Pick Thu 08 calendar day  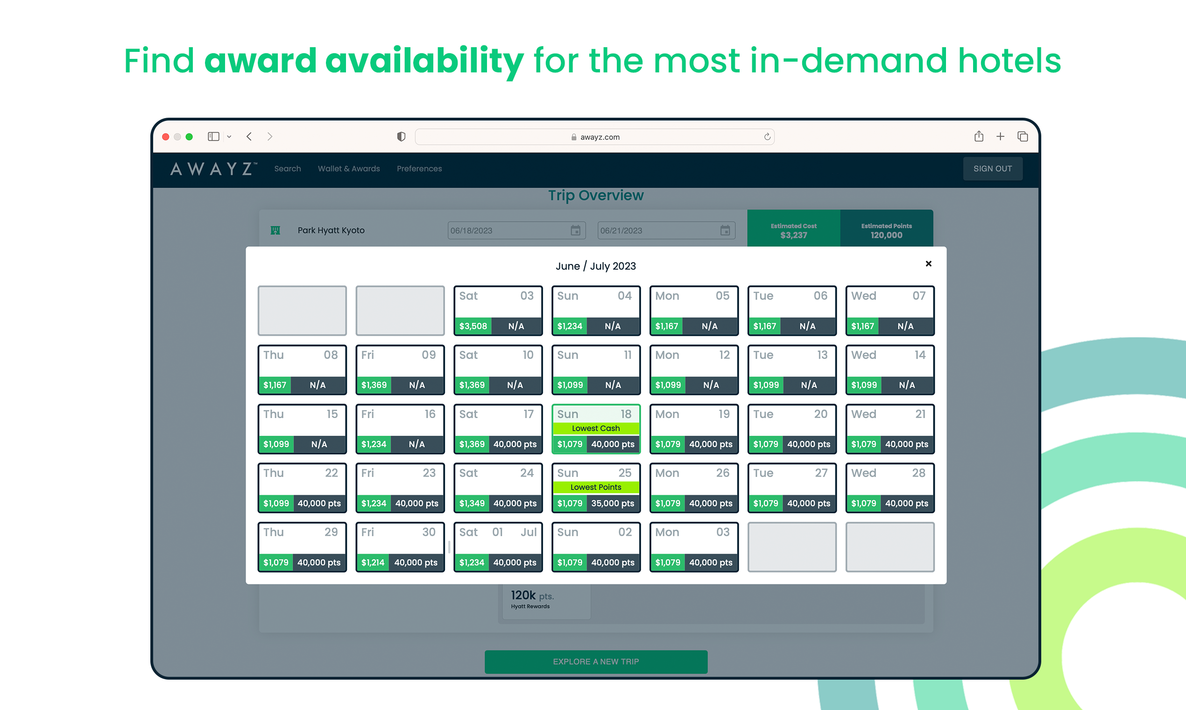point(302,370)
